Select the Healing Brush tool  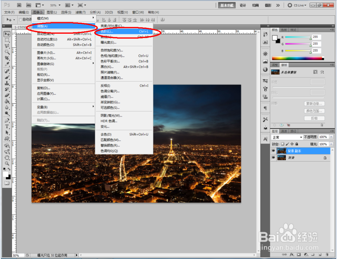click(x=7, y=71)
